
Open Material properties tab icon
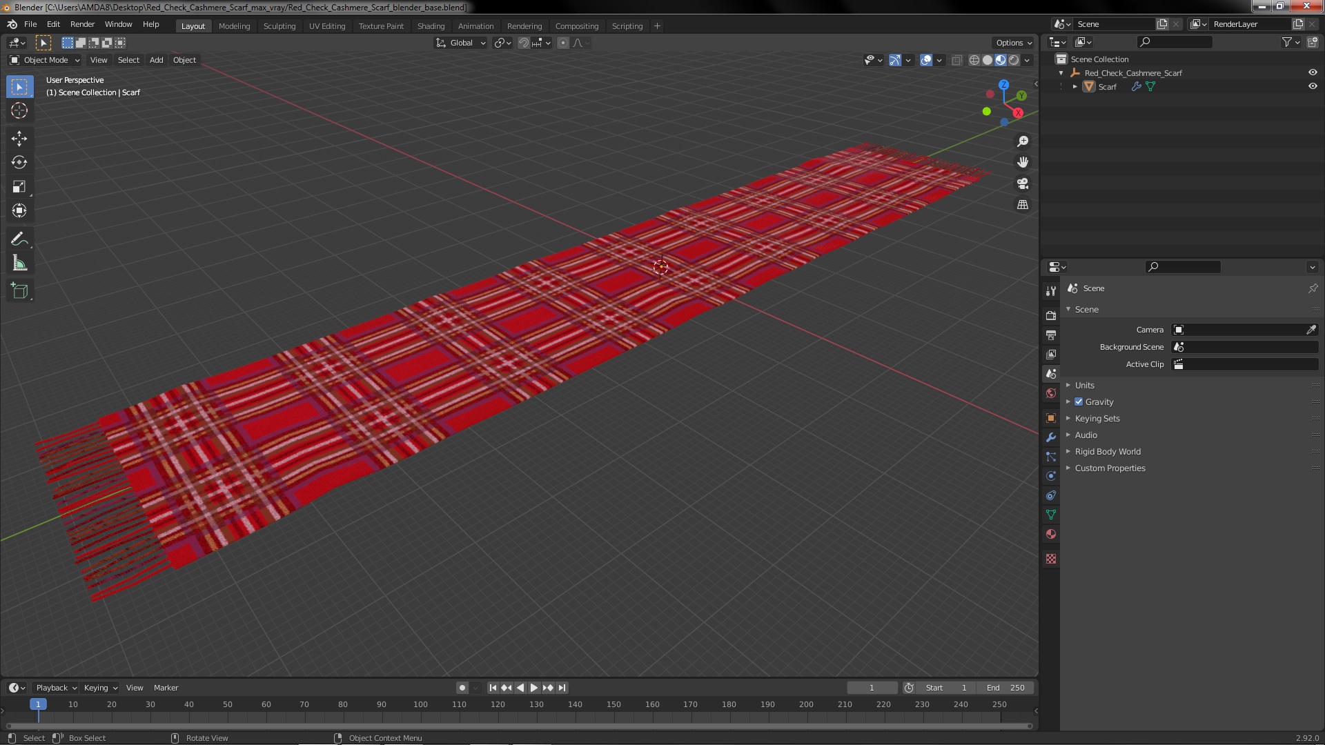point(1051,534)
